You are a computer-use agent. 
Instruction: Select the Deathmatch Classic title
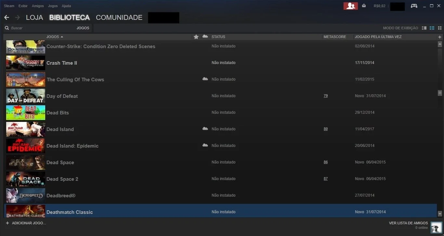70,212
